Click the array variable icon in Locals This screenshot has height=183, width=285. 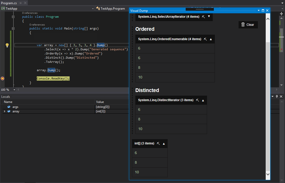point(9,111)
